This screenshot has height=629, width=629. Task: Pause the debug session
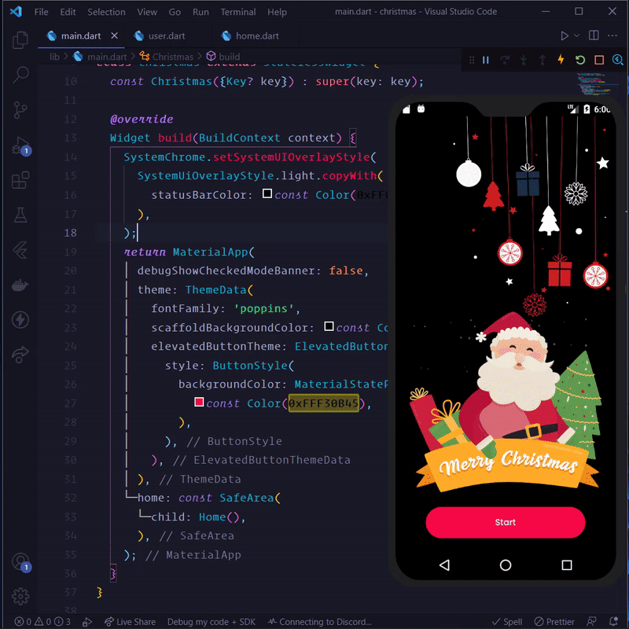pos(486,61)
